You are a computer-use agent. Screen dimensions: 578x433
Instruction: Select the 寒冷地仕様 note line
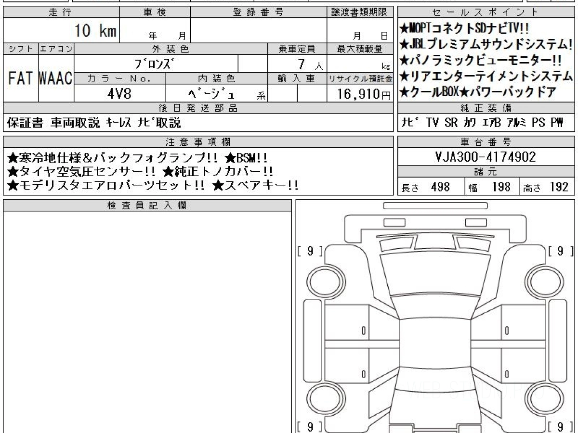click(138, 158)
